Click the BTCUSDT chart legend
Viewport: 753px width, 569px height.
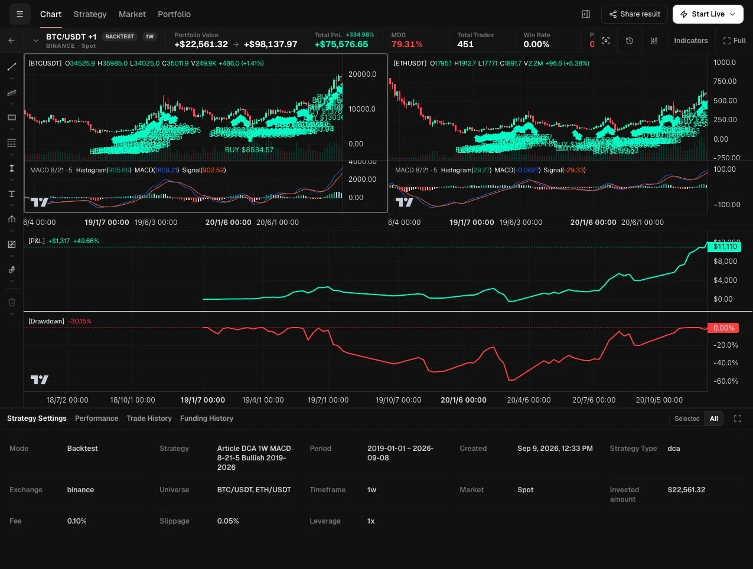146,63
